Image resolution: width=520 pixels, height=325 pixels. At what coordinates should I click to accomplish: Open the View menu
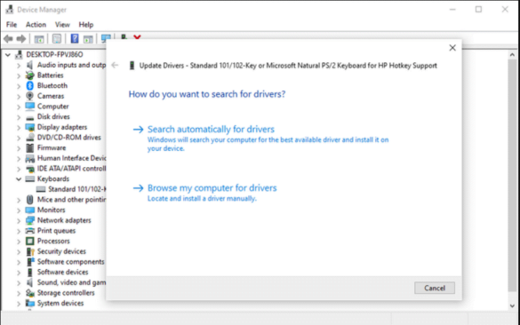click(62, 25)
